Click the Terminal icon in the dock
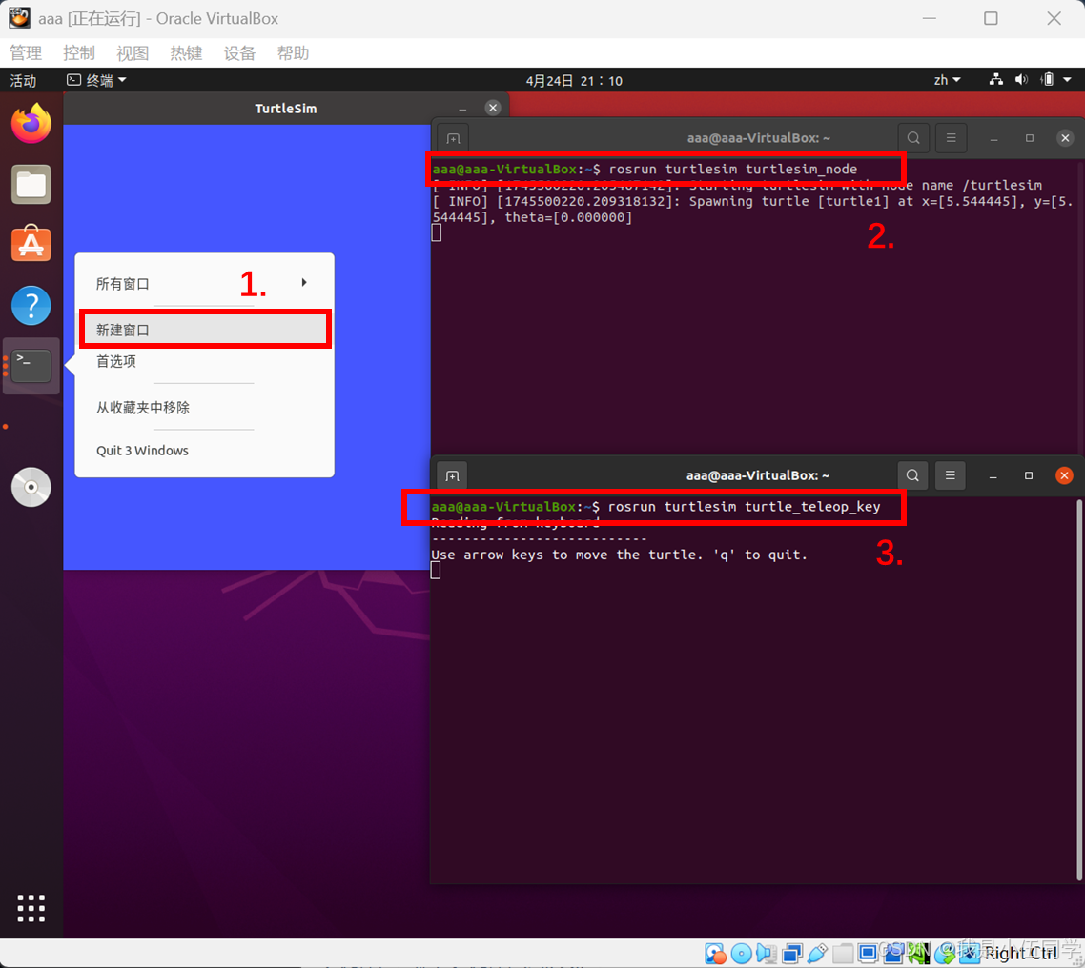Viewport: 1085px width, 968px height. [x=31, y=366]
